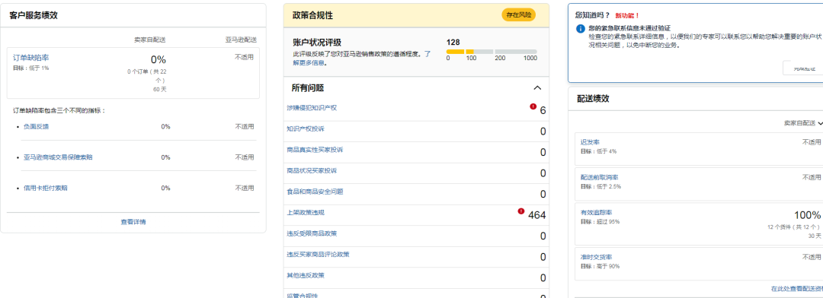Open the 知识产权投诉 issue link
The image size is (823, 298).
click(x=306, y=128)
